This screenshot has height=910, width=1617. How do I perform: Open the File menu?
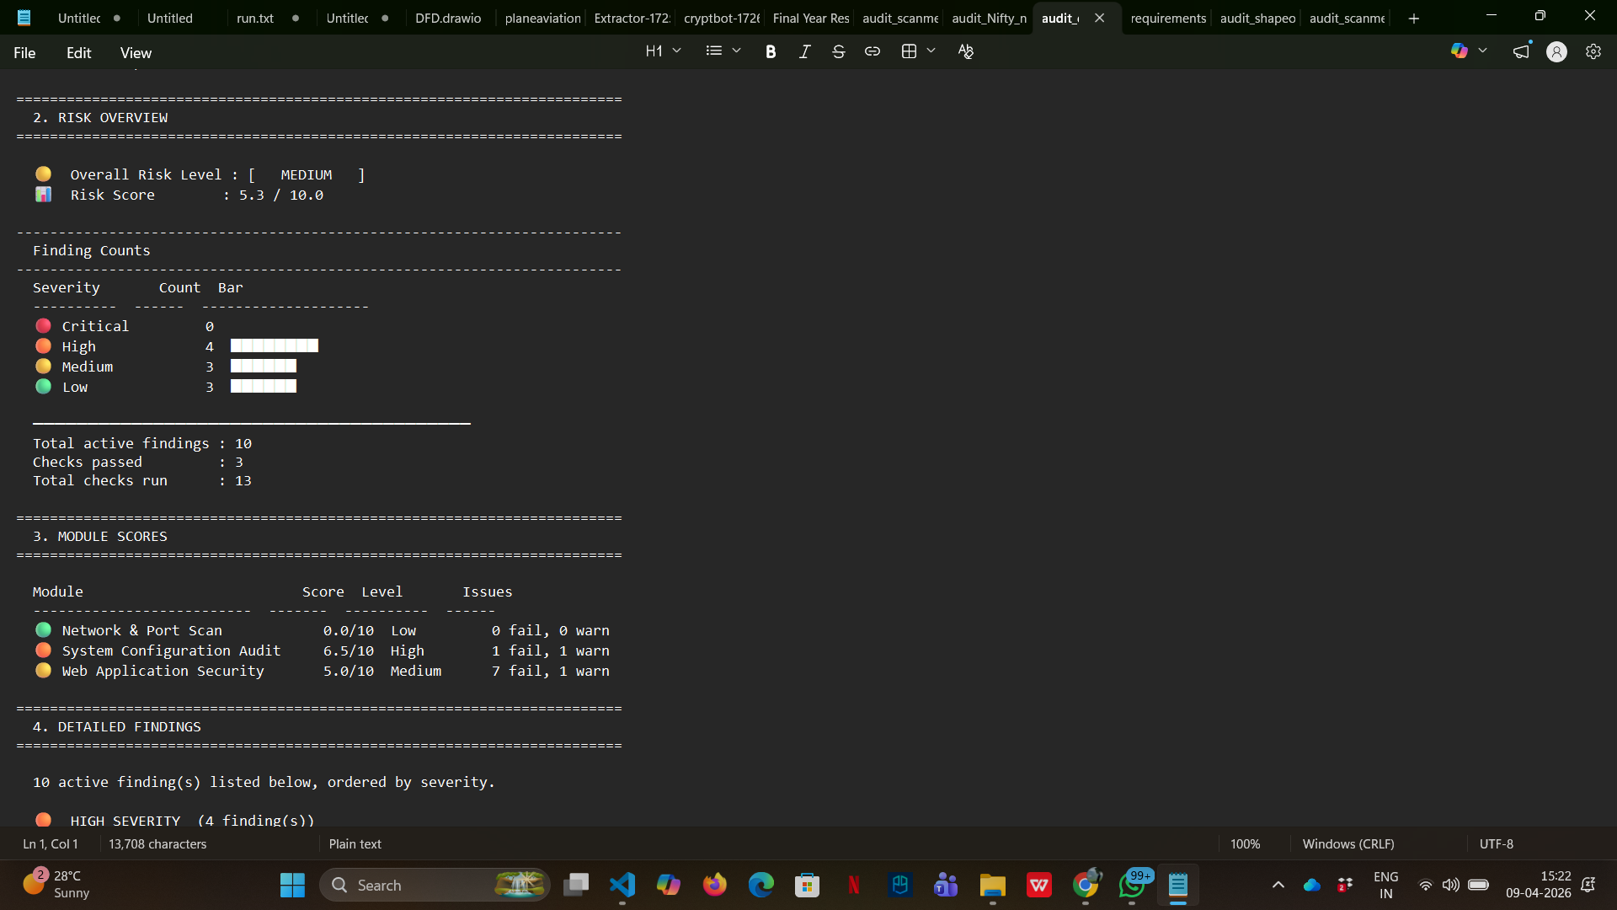pyautogui.click(x=24, y=53)
